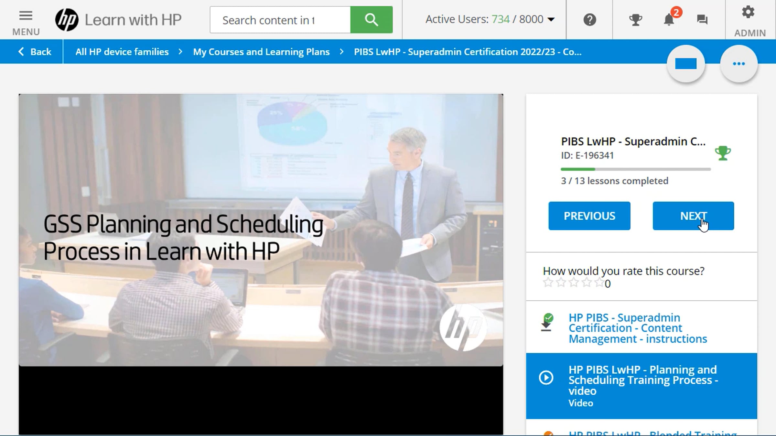Open the help question mark icon

pyautogui.click(x=589, y=20)
